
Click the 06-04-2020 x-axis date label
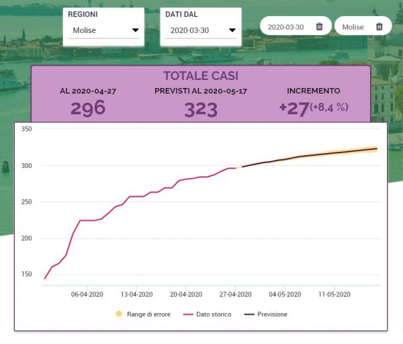(x=87, y=294)
